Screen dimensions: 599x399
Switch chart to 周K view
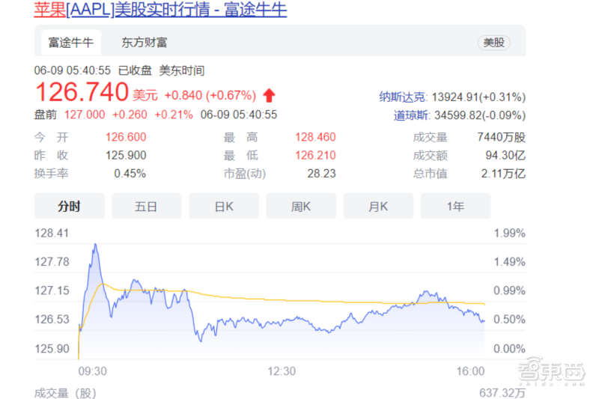point(301,206)
